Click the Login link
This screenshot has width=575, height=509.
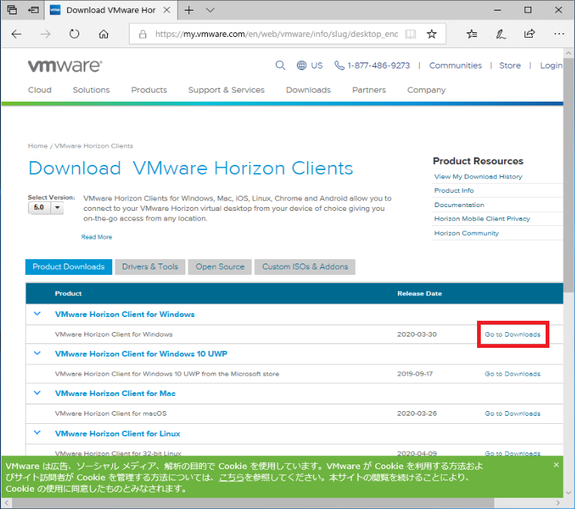click(x=551, y=66)
